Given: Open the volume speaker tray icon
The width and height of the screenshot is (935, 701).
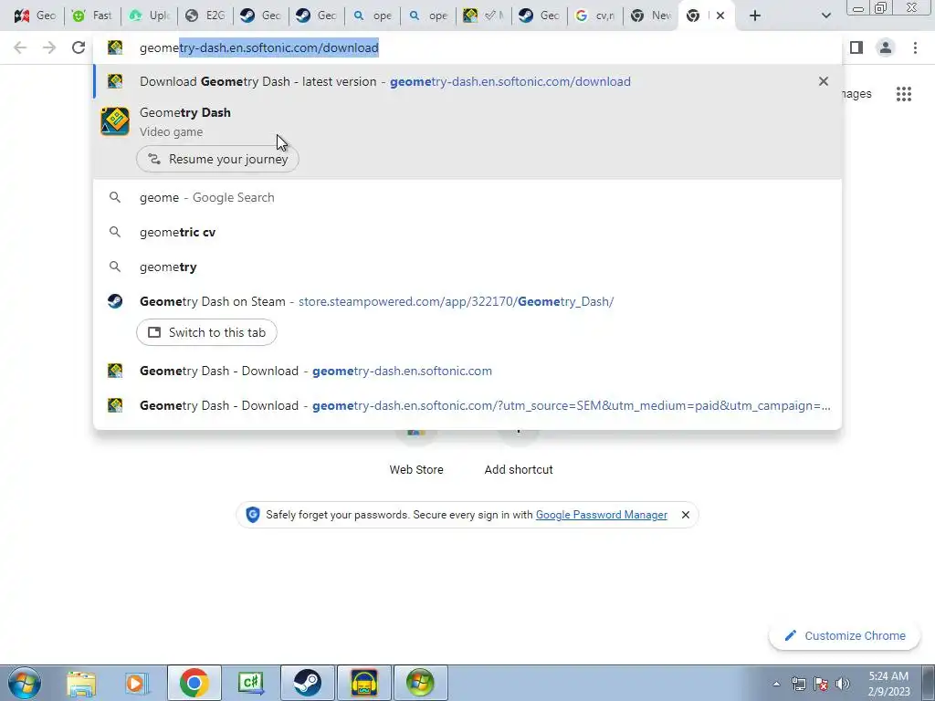Looking at the screenshot, I should [x=843, y=684].
